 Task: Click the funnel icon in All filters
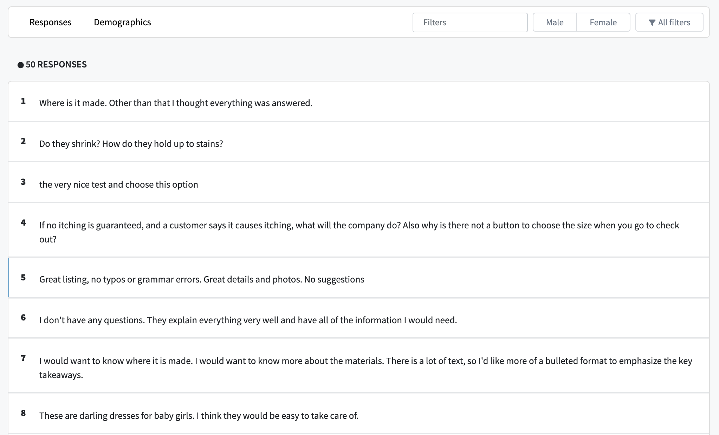pos(652,22)
